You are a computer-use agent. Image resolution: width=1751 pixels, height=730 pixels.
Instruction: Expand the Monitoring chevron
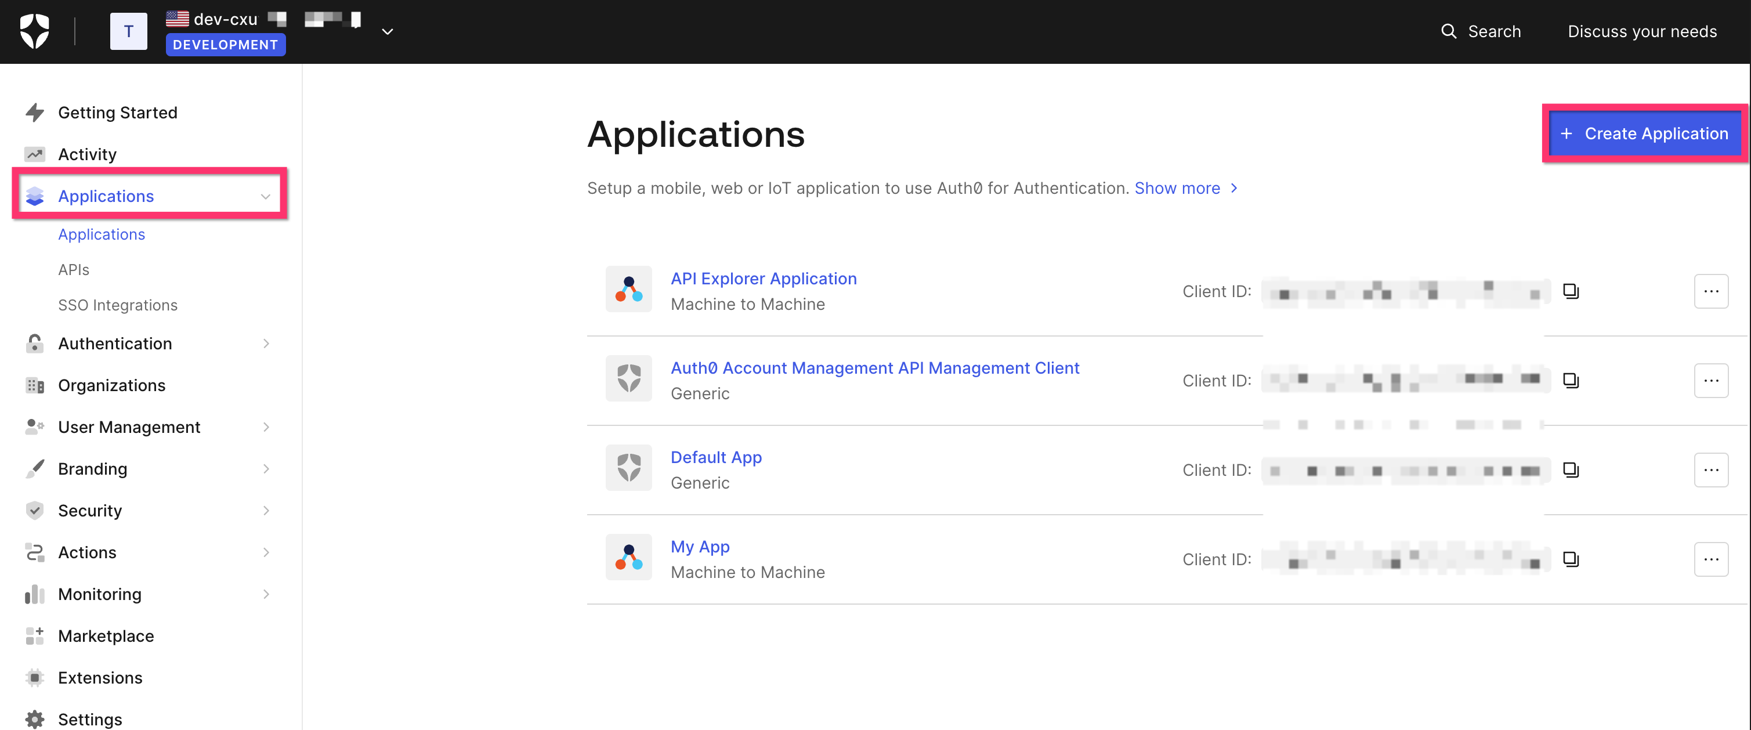(x=266, y=594)
